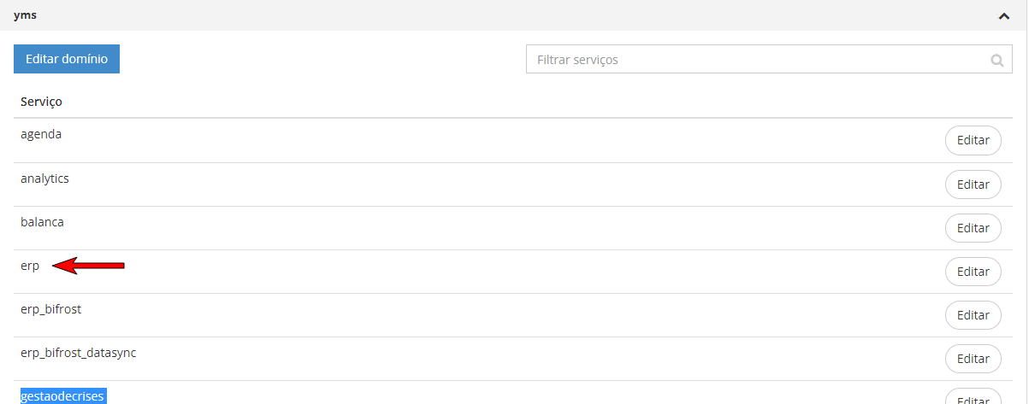Viewport: 1029px width, 404px height.
Task: Click the highlighted gestaodecrises service
Action: (x=62, y=396)
